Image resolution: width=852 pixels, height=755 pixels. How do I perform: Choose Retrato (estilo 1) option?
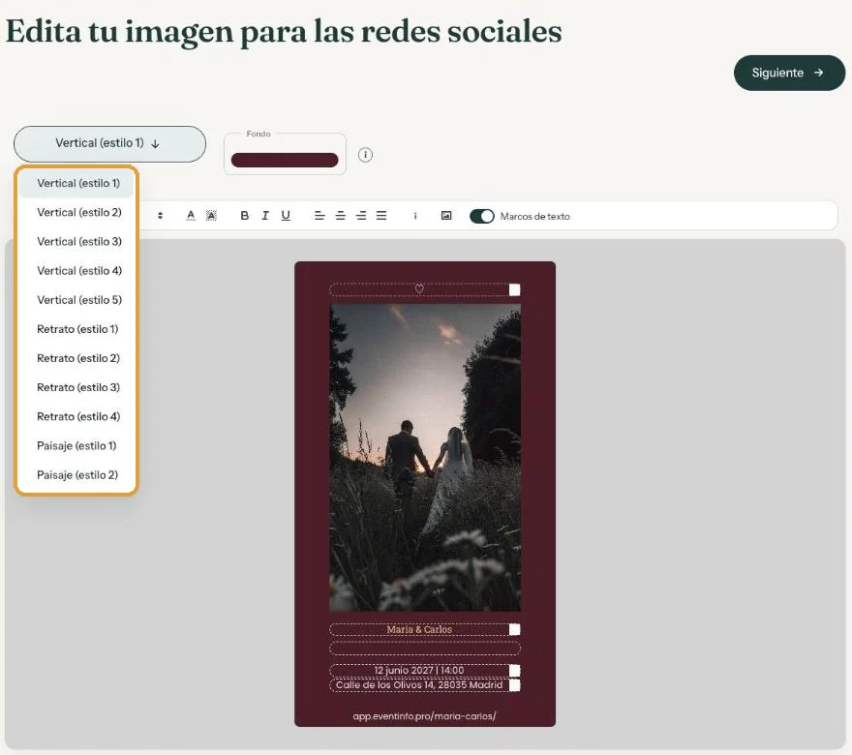(76, 329)
